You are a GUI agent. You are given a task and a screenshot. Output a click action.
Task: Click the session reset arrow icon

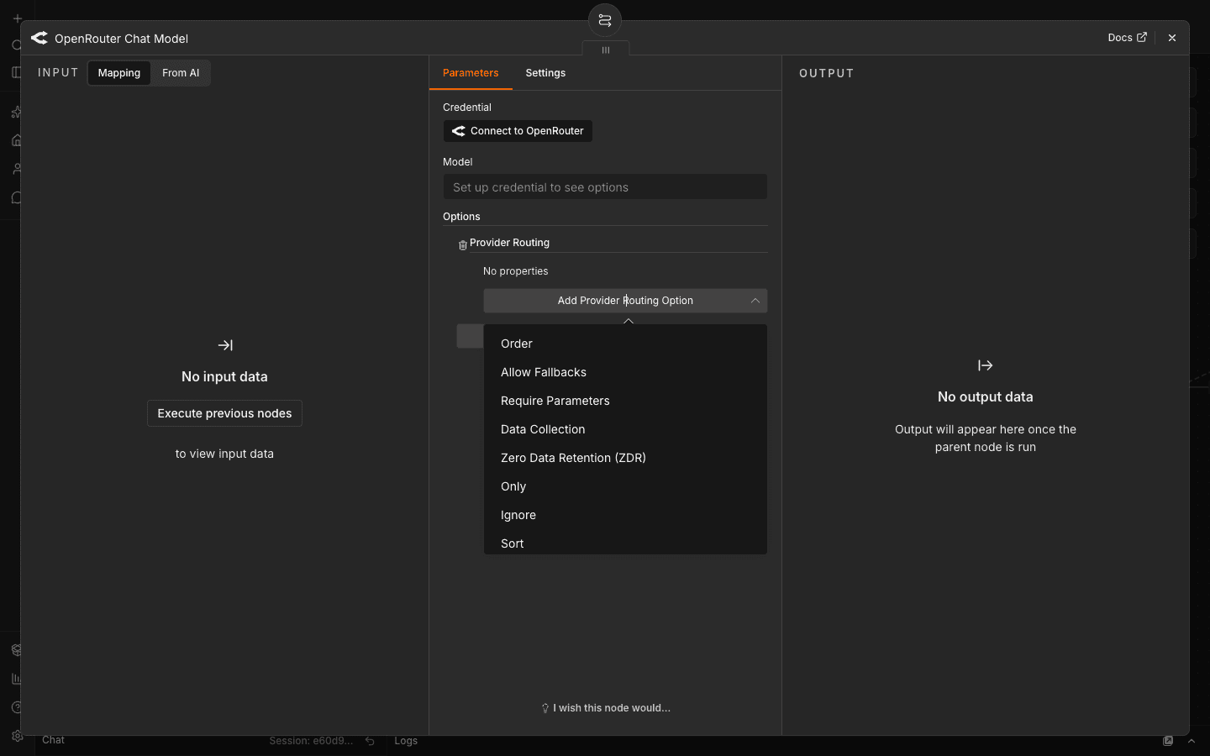click(x=370, y=741)
